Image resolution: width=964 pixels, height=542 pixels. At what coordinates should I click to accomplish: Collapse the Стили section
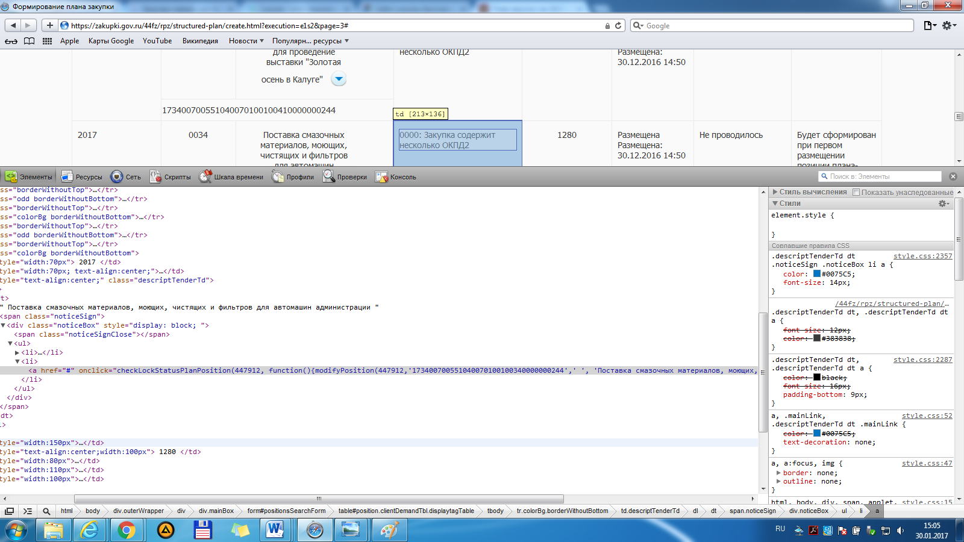coord(775,204)
